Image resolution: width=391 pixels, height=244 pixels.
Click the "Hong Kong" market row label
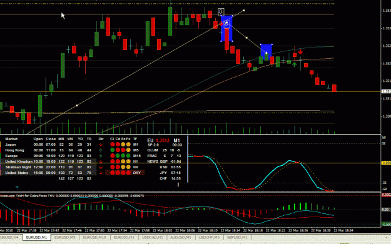pos(15,150)
